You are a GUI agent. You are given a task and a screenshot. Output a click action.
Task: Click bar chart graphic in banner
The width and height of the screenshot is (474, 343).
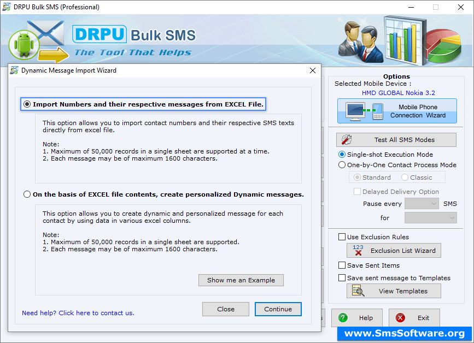405,41
